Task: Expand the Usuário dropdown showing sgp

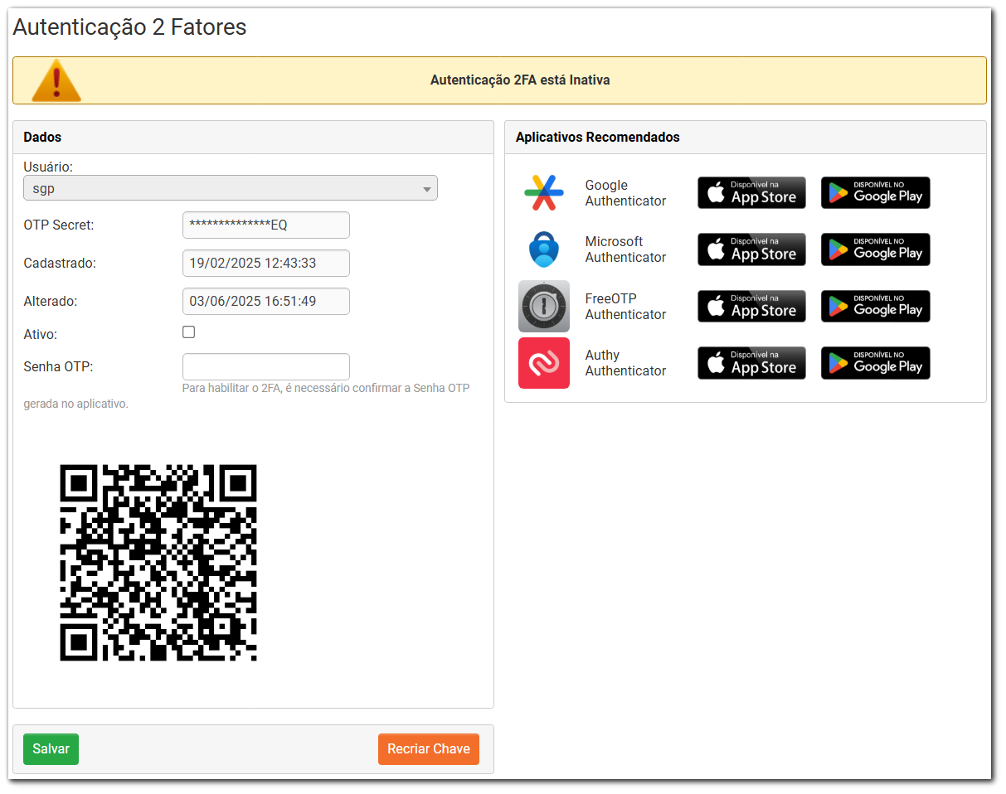Action: click(x=230, y=188)
